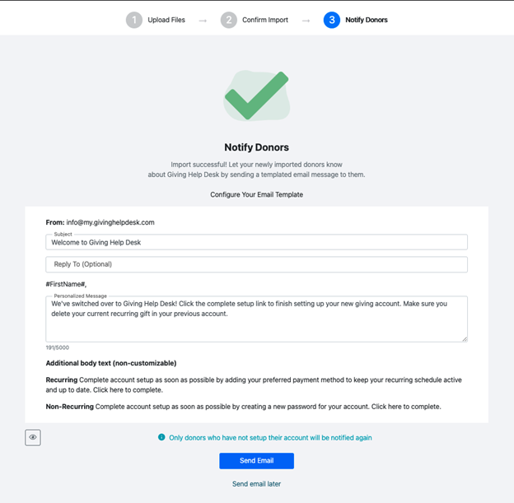This screenshot has width=514, height=503.
Task: Click the arrow between steps 1 and 2
Action: pos(203,21)
